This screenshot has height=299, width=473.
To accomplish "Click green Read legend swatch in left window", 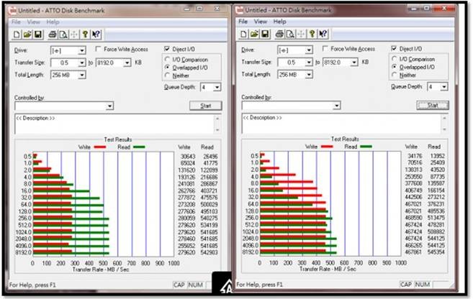I will click(x=139, y=147).
